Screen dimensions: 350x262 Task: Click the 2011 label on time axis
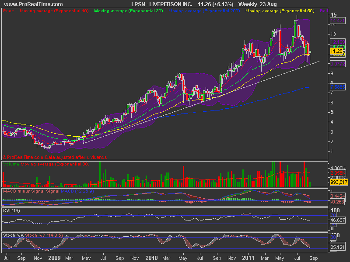(248, 258)
